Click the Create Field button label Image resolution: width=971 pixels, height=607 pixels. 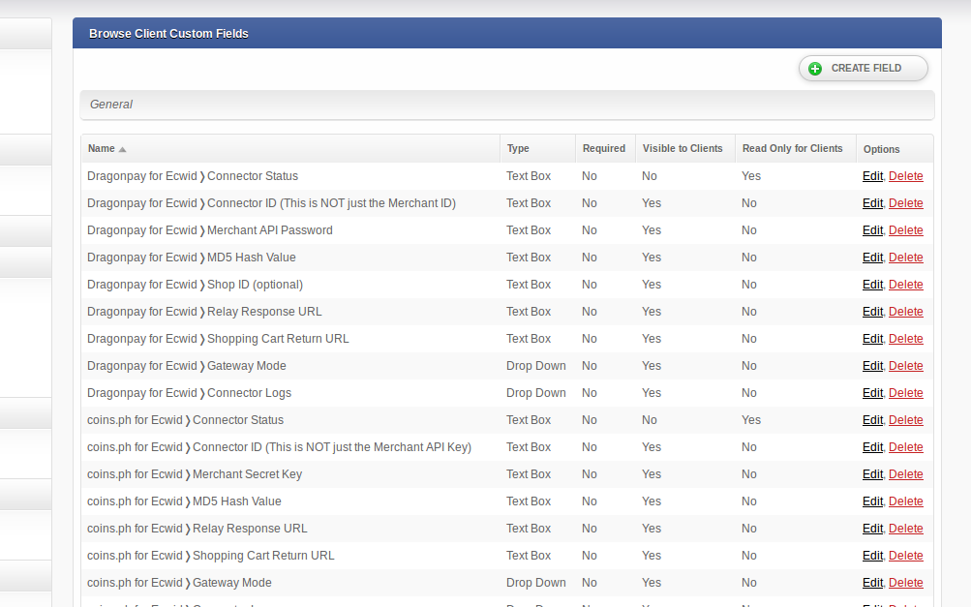pos(865,68)
